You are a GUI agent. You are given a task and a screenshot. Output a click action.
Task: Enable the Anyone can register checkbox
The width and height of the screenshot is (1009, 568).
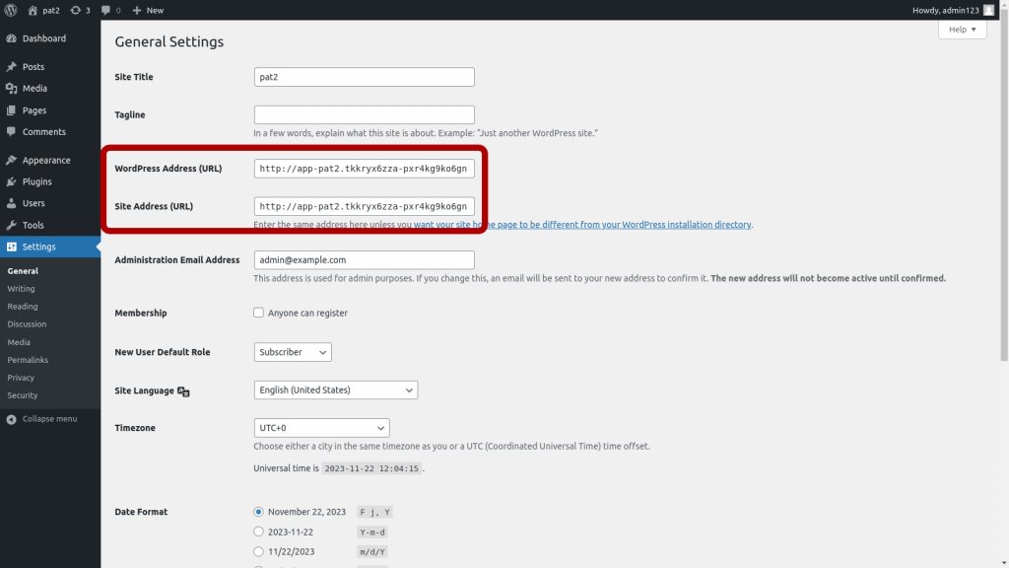260,313
